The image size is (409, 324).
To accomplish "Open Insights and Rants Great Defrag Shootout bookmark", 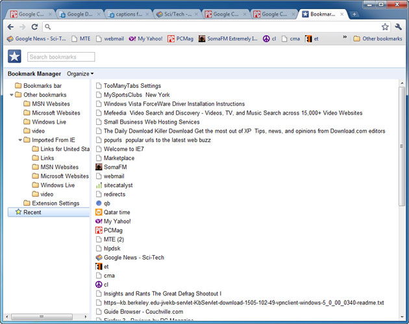I will pos(158,293).
